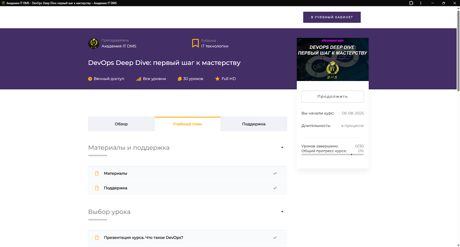This screenshot has width=460, height=247.
Task: Click the 30 уроков label
Action: (x=193, y=79)
